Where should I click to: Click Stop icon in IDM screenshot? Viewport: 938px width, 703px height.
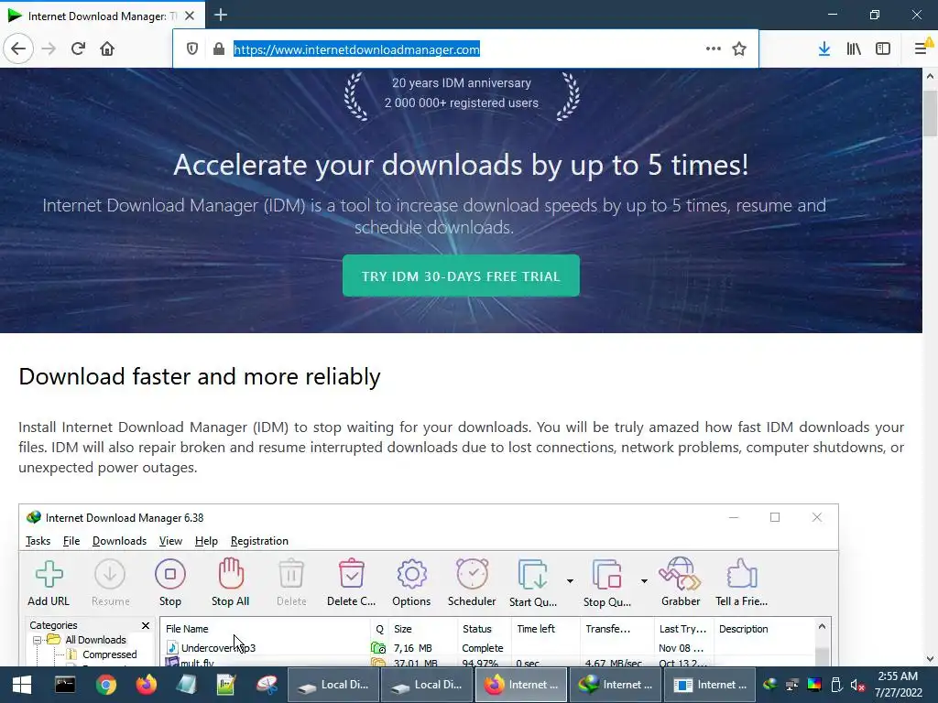[169, 583]
